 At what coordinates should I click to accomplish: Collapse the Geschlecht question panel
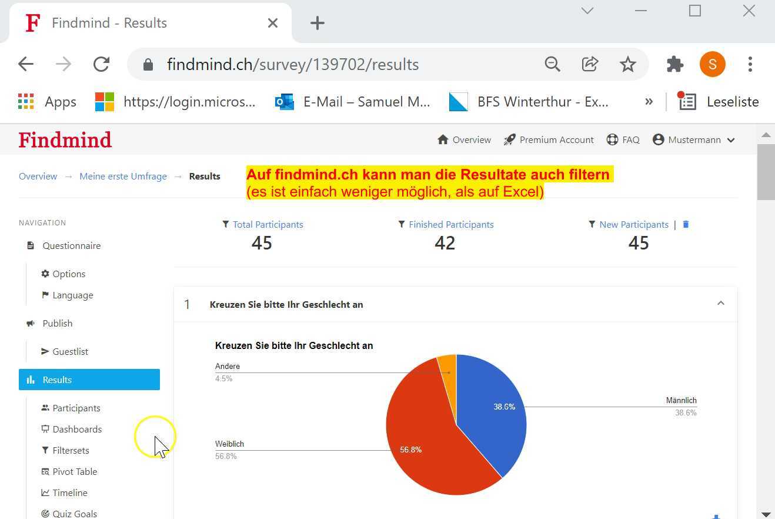click(x=721, y=303)
